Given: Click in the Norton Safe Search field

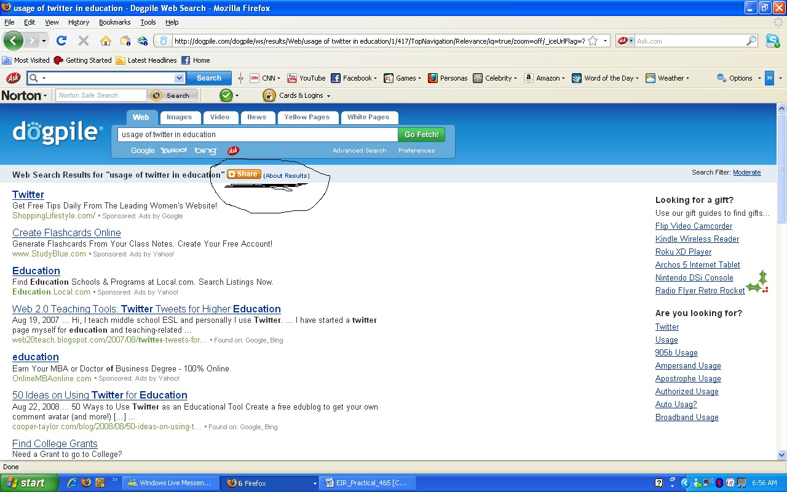Looking at the screenshot, I should 101,95.
